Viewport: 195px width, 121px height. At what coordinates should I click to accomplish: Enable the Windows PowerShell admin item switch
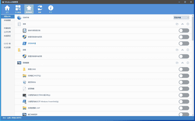[184, 102]
